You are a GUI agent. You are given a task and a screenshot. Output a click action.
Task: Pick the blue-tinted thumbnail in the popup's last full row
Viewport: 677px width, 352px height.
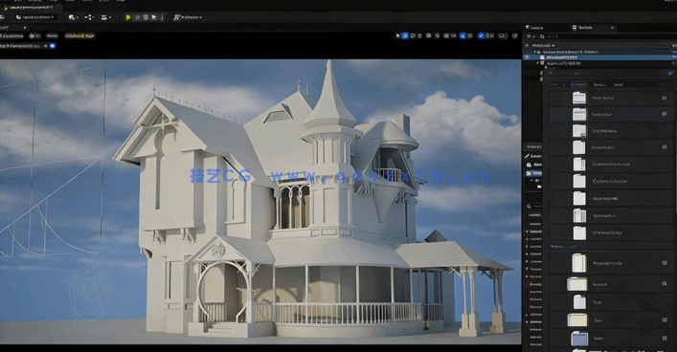pos(579,339)
